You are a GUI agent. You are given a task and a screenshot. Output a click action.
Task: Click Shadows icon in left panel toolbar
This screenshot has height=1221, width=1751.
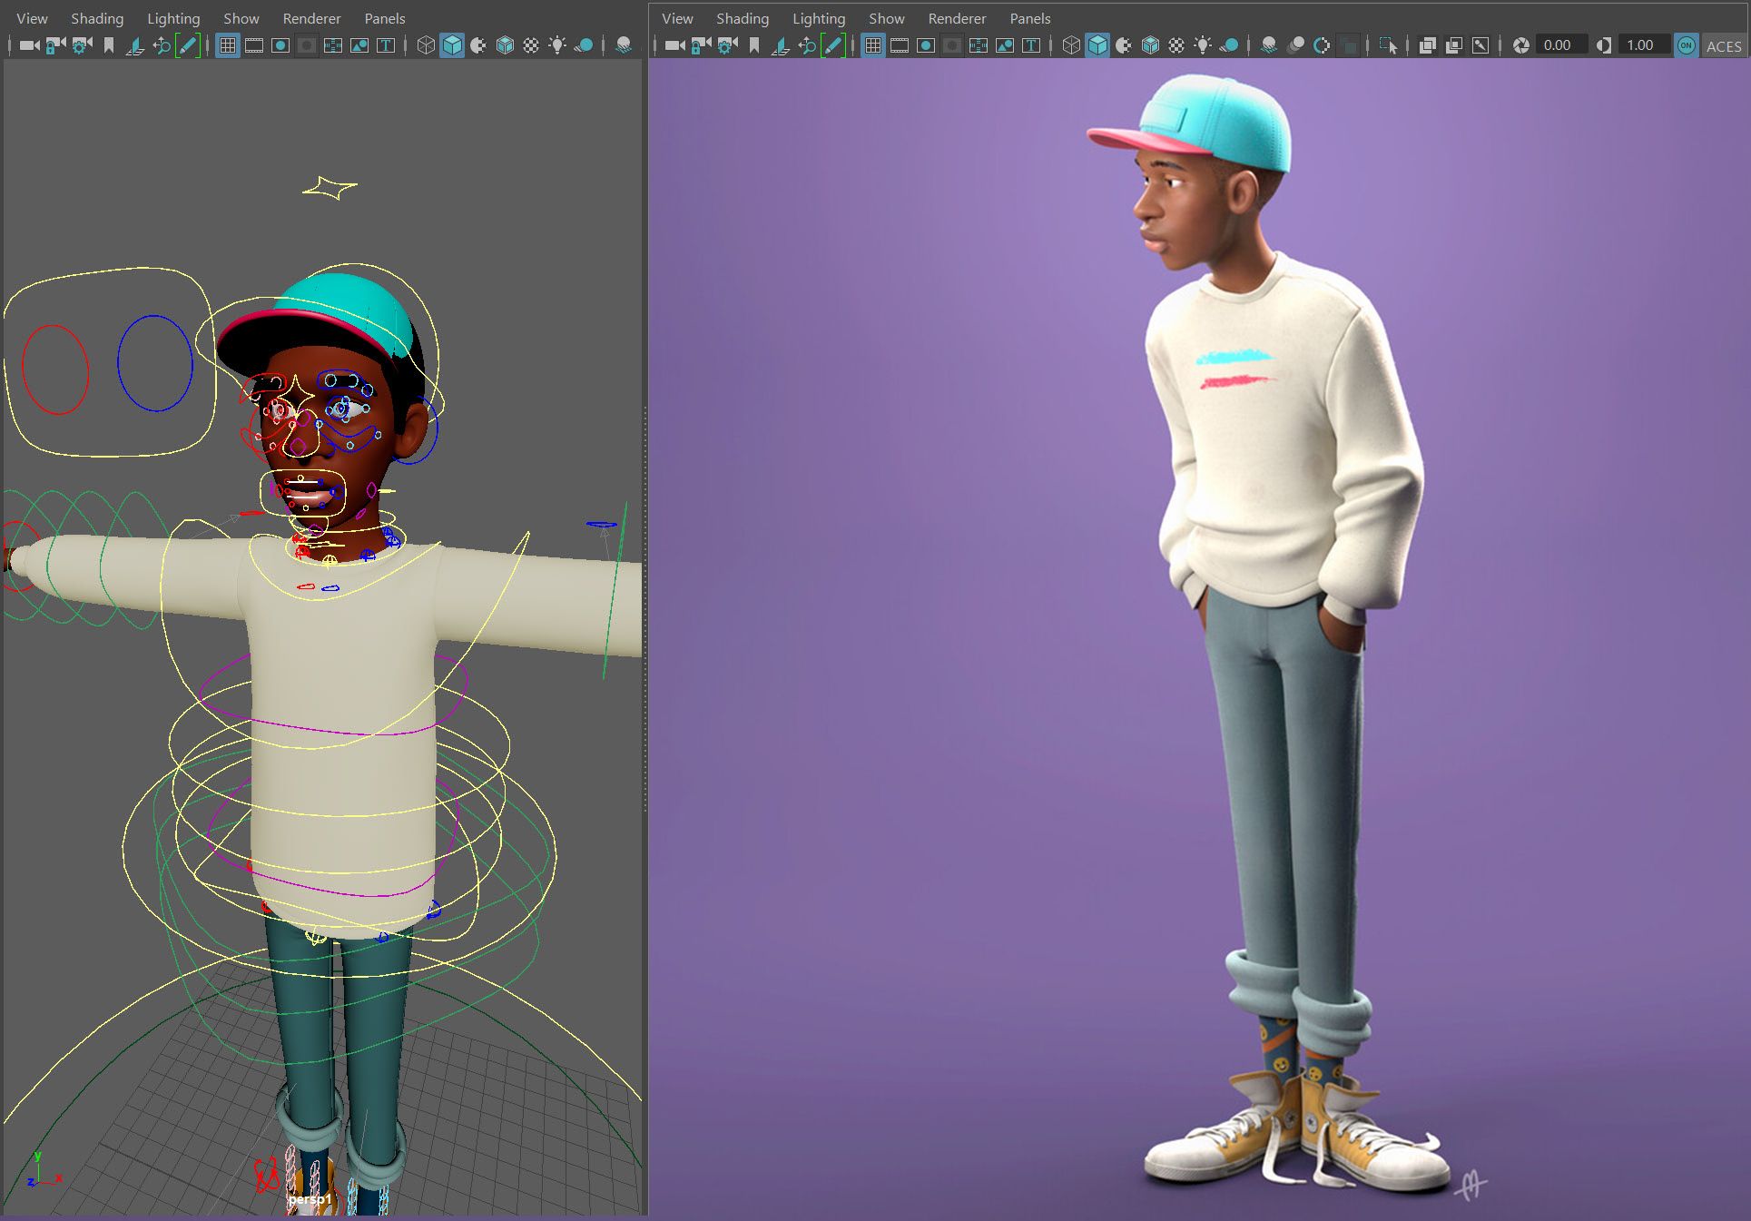[x=584, y=45]
